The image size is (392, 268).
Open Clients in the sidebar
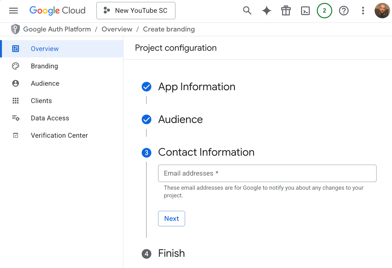click(x=41, y=101)
